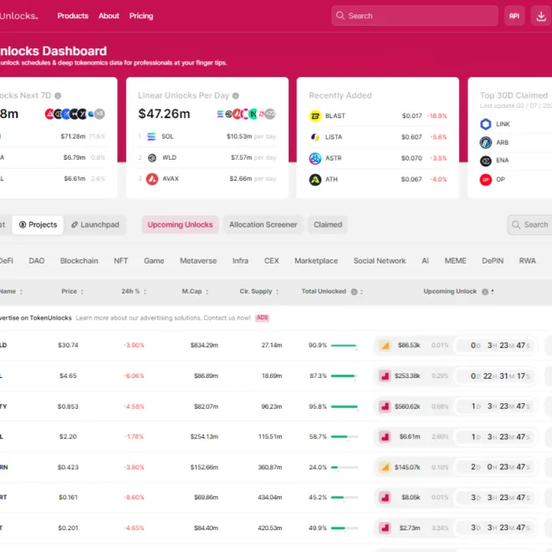552x552 pixels.
Task: Open the About menu
Action: pyautogui.click(x=109, y=16)
